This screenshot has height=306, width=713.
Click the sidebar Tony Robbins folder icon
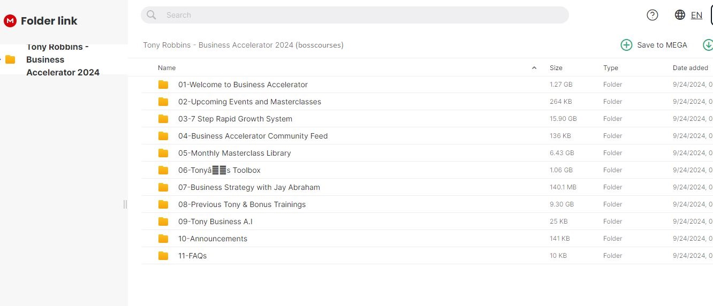point(10,59)
